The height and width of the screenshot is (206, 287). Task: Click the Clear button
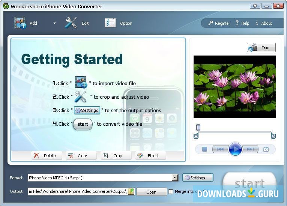click(x=81, y=156)
